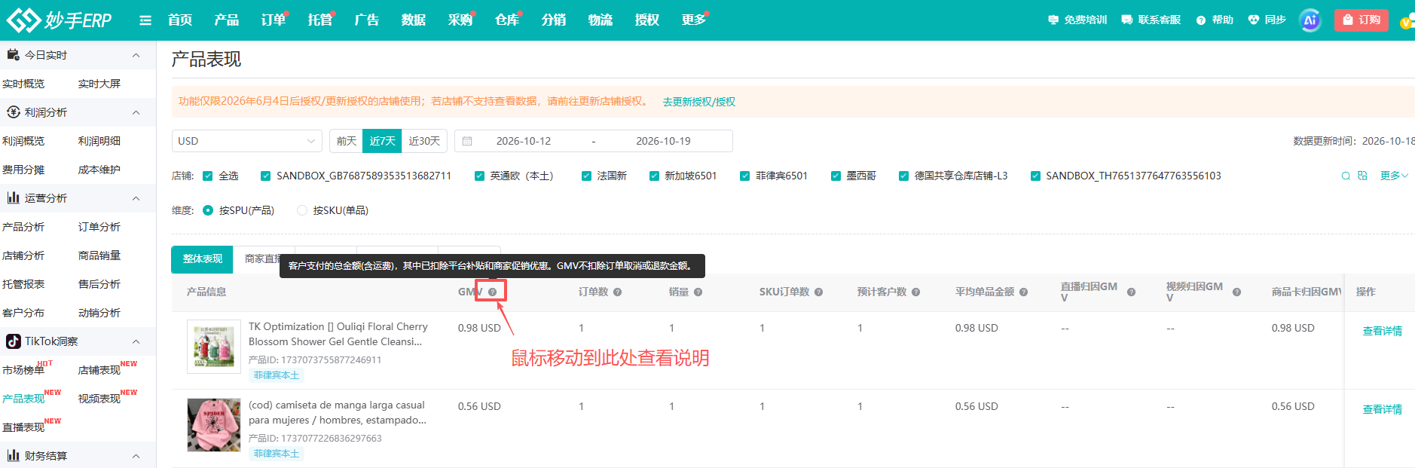Screen dimensions: 1415x468
Task: Click the 利润分析 sidebar icon
Action: point(13,112)
